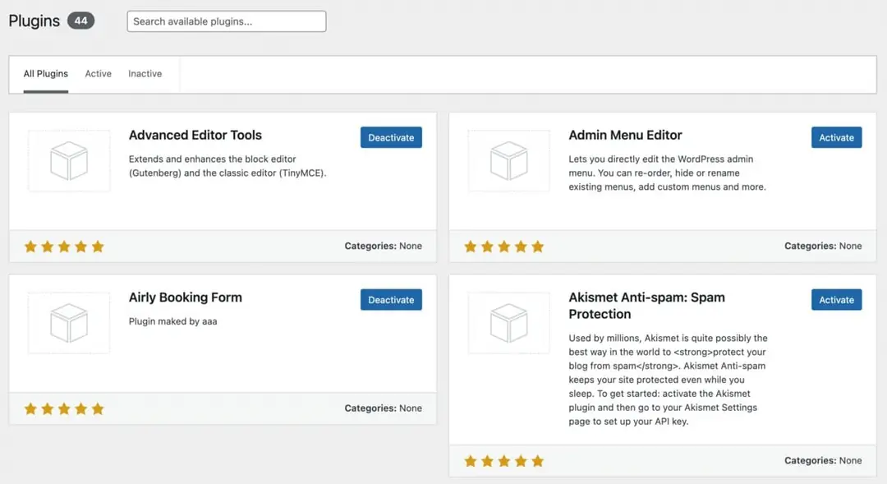
Task: Click the Akismet Anti-spam plugin cube icon
Action: pyautogui.click(x=508, y=323)
